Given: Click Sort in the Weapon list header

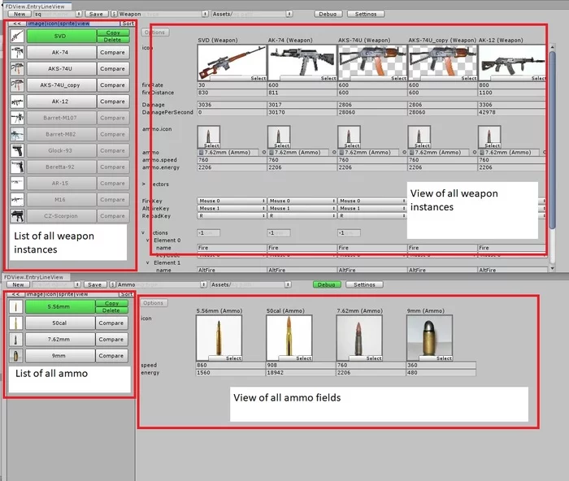Looking at the screenshot, I should 128,24.
